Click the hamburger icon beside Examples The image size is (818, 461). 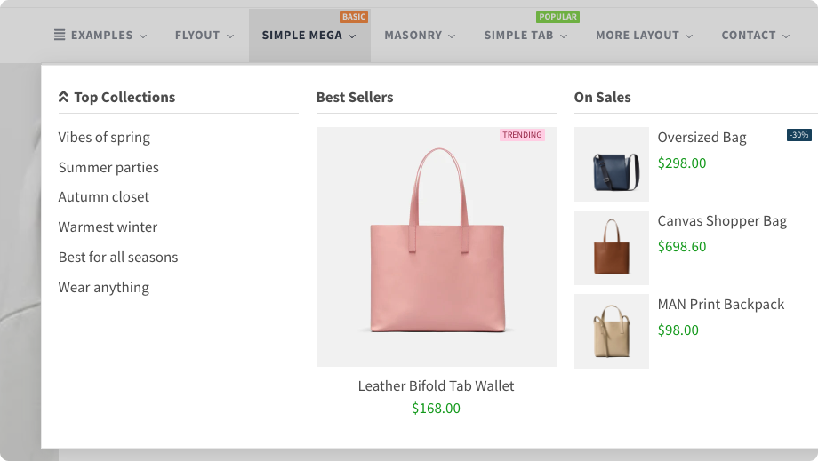60,36
